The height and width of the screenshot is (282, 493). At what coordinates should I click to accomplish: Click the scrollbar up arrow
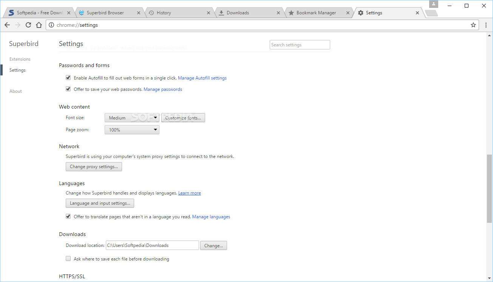point(490,35)
